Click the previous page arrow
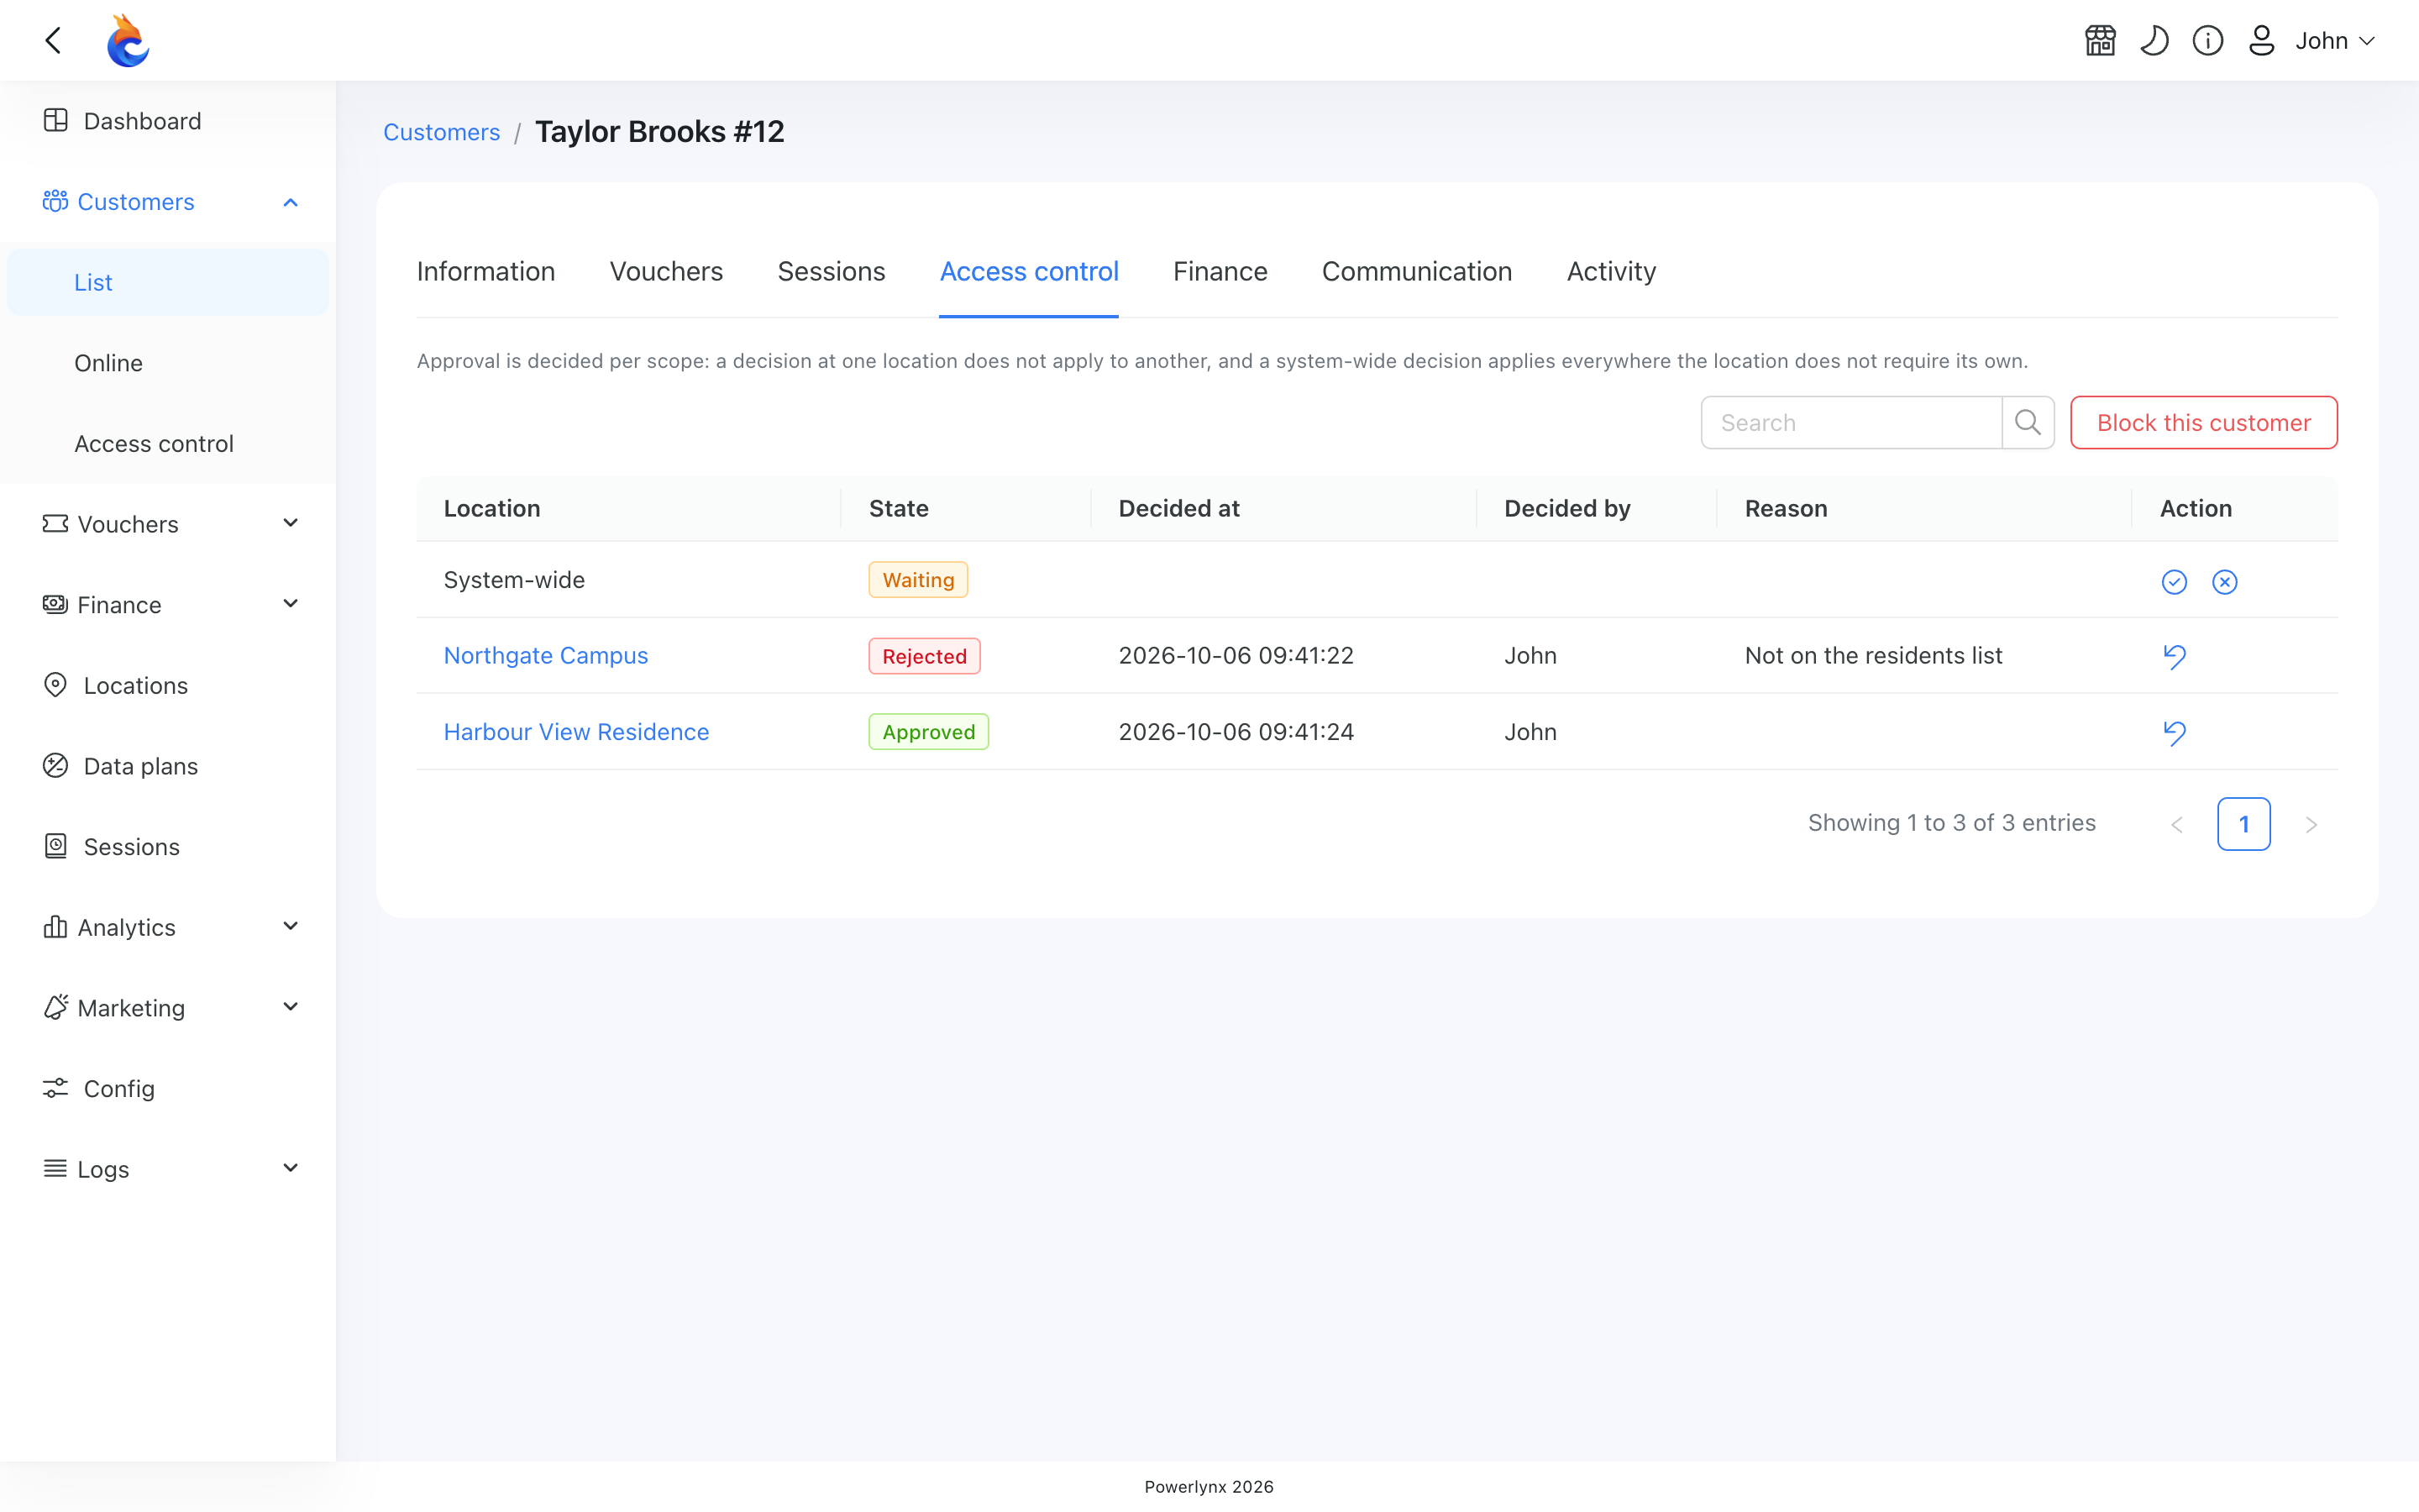Screen dimensions: 2419x1512 pos(2177,824)
